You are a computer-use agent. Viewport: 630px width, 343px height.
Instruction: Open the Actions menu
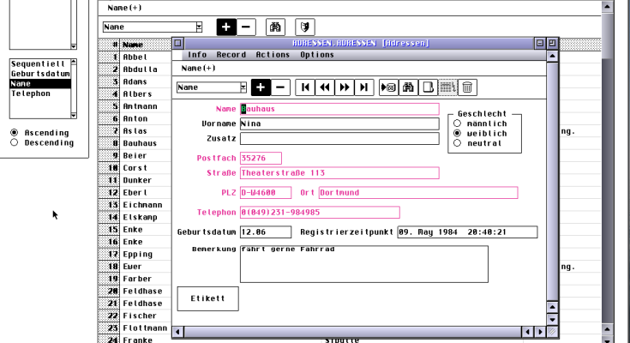pos(273,55)
